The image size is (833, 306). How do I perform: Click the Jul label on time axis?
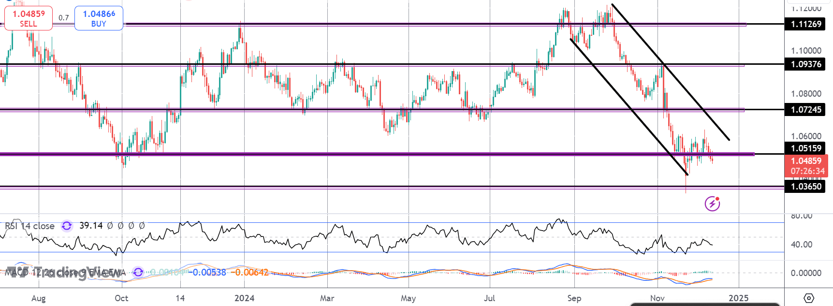[489, 298]
